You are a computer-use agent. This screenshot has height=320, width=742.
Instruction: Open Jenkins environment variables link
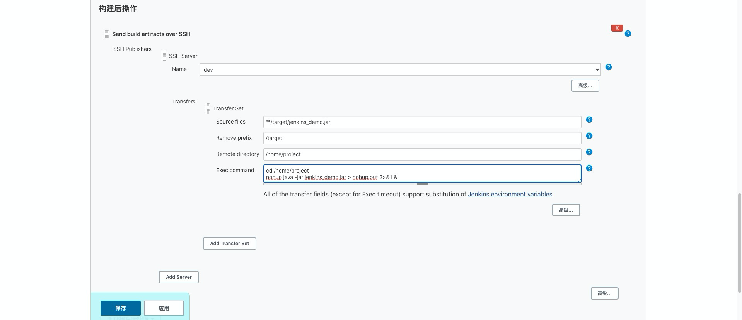coord(510,194)
